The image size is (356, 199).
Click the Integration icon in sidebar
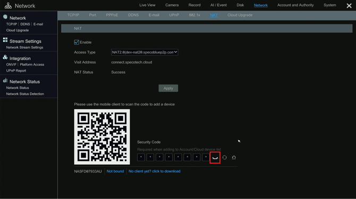click(x=5, y=58)
